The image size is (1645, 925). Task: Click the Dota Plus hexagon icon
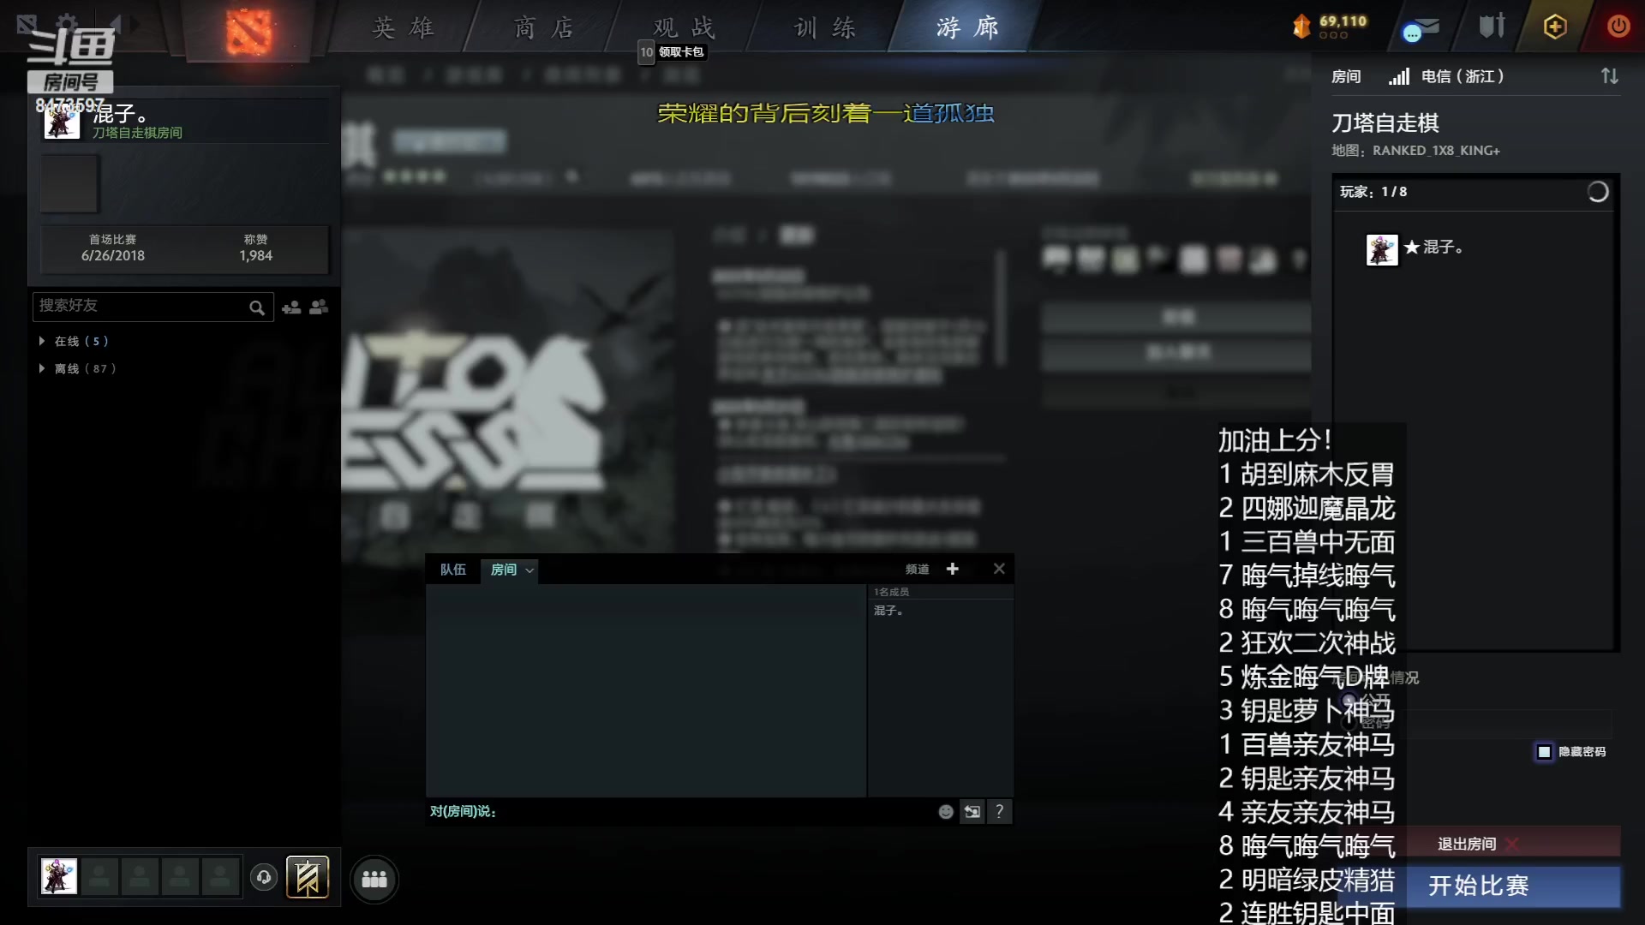[1555, 27]
